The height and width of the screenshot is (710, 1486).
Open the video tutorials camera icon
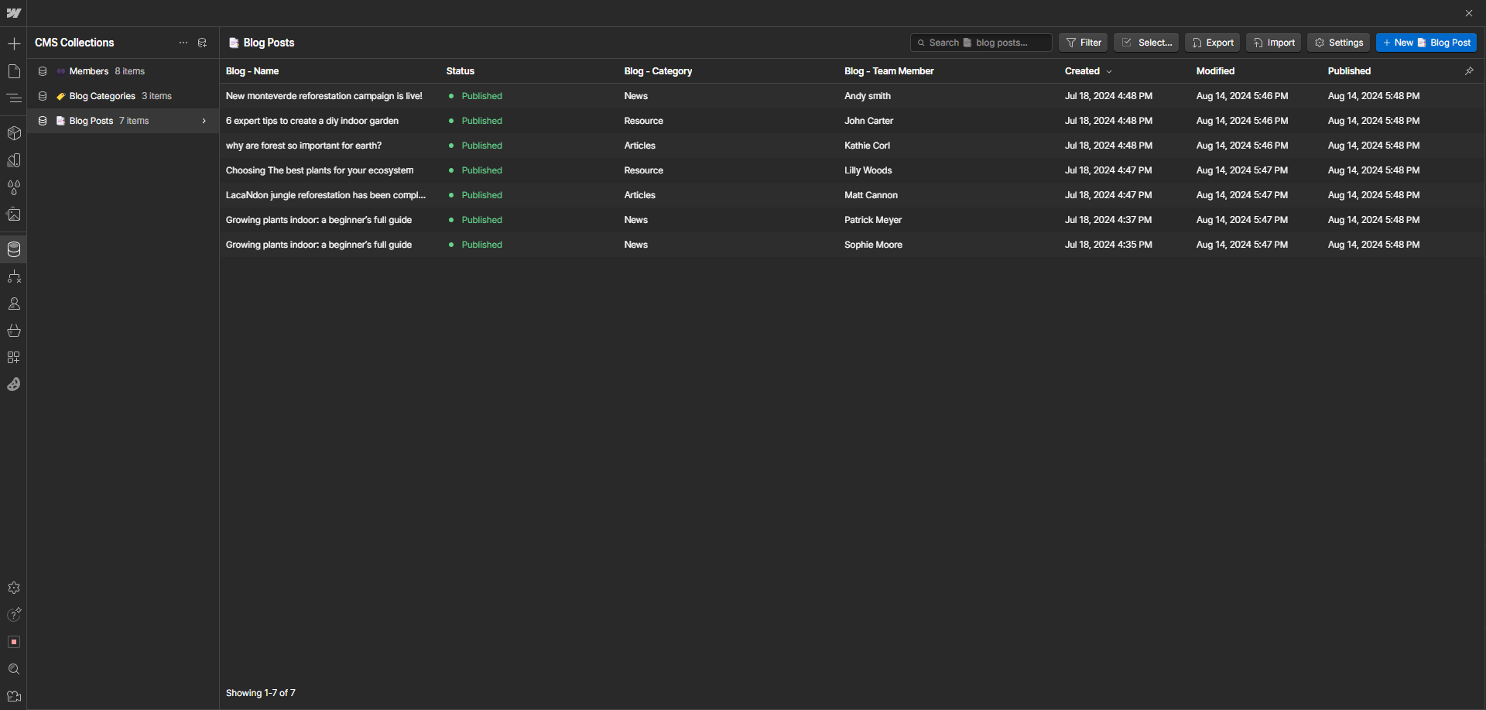point(14,696)
